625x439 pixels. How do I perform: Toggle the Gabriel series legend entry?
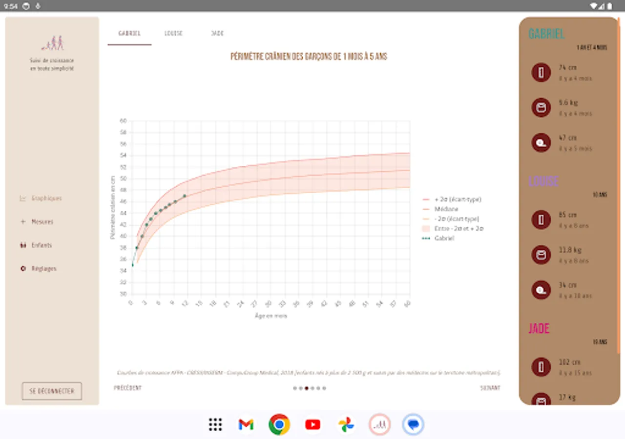point(438,239)
